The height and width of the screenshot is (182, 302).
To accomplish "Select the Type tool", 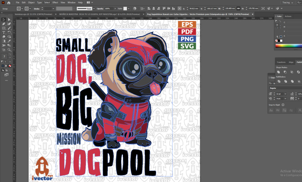I will pyautogui.click(x=4, y=32).
